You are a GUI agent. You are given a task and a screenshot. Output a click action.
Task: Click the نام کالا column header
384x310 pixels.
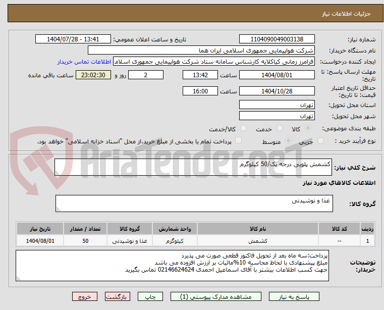pos(258,229)
